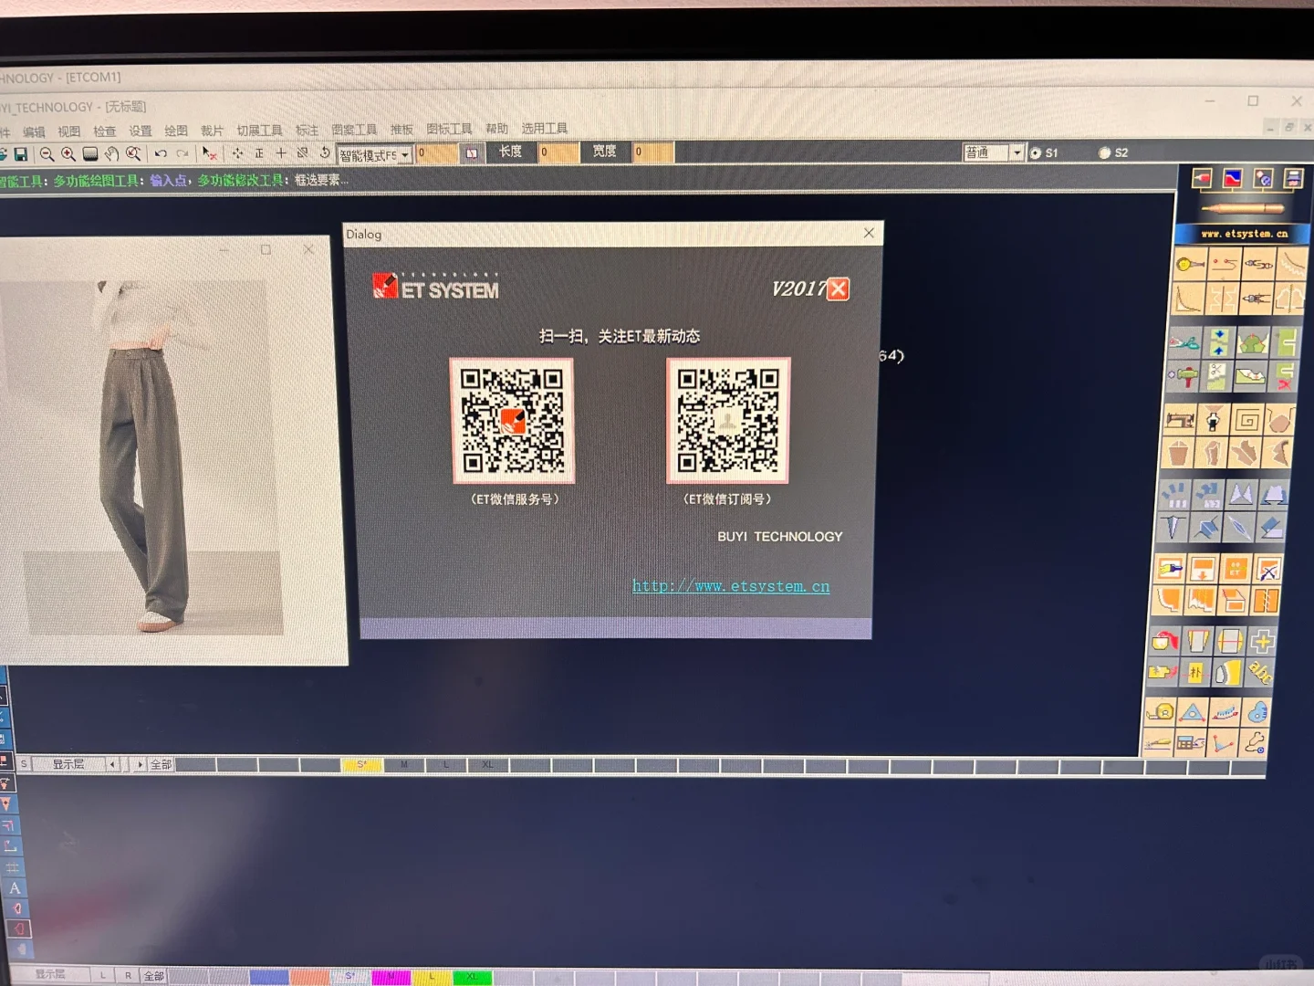This screenshot has height=986, width=1314.
Task: Select the triangle measuring tool icon
Action: [1192, 712]
